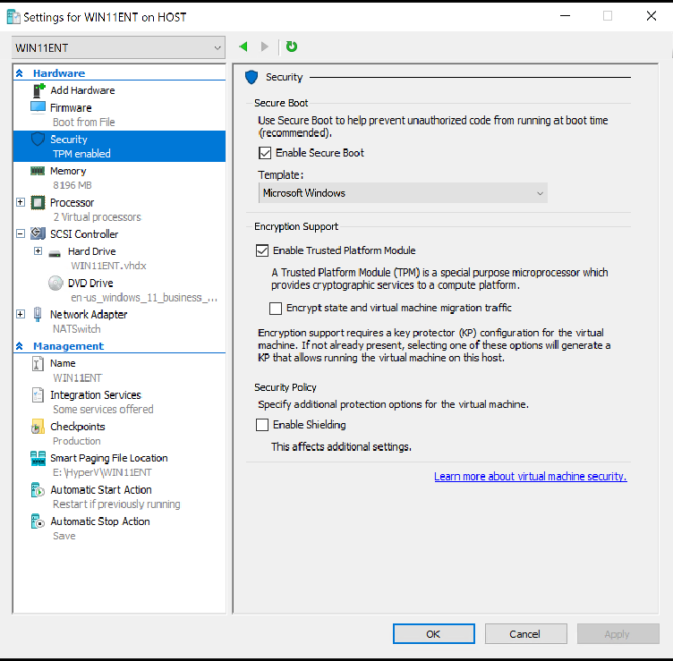Viewport: 673px width, 661px height.
Task: Click the green refresh icon in toolbar
Action: pyautogui.click(x=292, y=47)
